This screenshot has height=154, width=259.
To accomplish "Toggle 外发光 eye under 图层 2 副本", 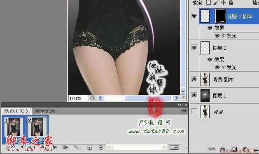I will (217, 35).
